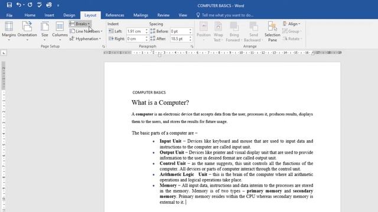Viewport: 378px width, 212px height.
Task: Click the 'What is a Computer?' heading
Action: (160, 102)
